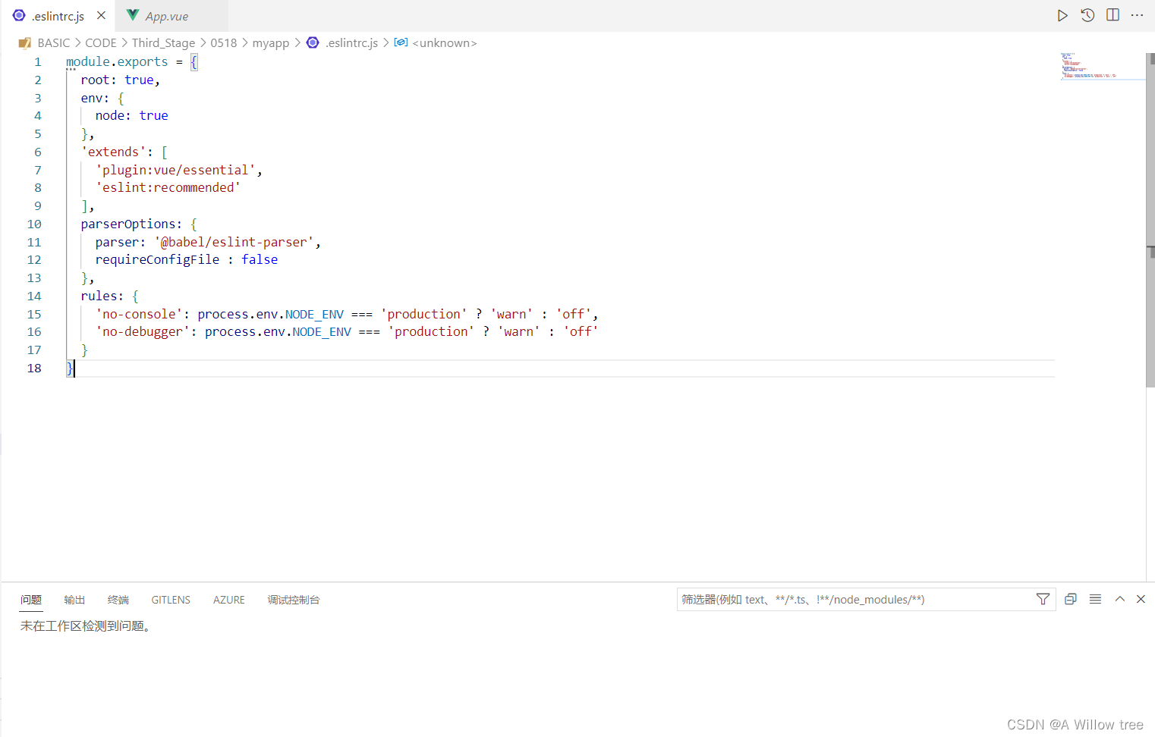Image resolution: width=1155 pixels, height=737 pixels.
Task: Select the 终端 panel tab
Action: point(118,599)
